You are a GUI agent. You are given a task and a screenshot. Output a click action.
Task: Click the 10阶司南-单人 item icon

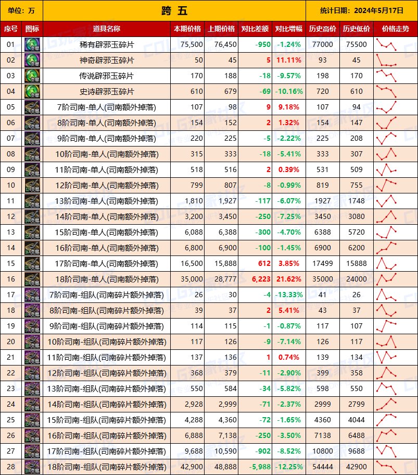click(32, 154)
